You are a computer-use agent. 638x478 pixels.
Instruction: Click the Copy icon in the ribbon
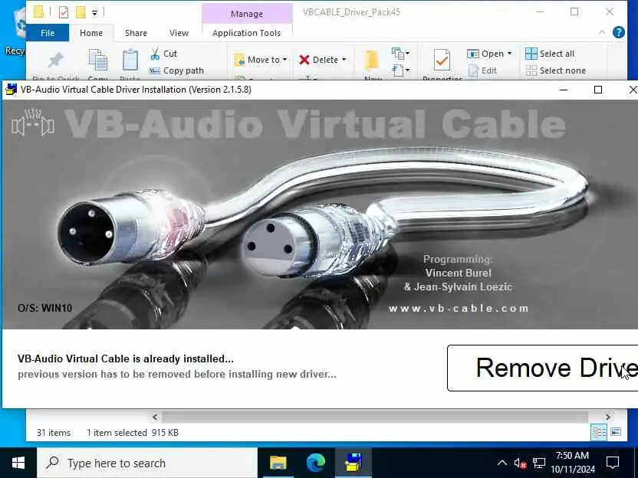(x=98, y=61)
